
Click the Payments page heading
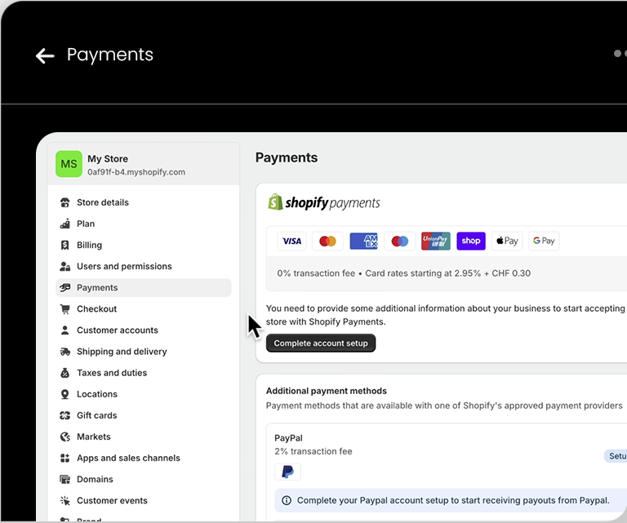tap(287, 157)
